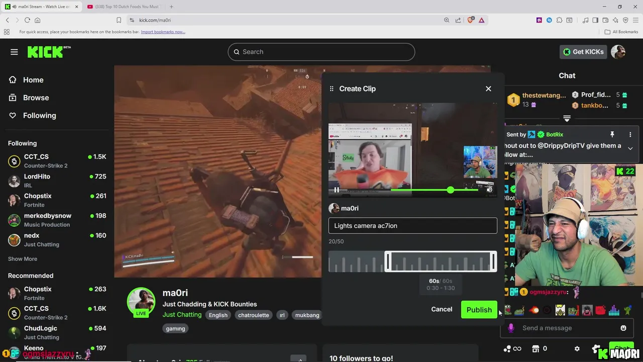This screenshot has height=362, width=643.
Task: Insert the equalizer bars emote
Action: click(x=613, y=311)
